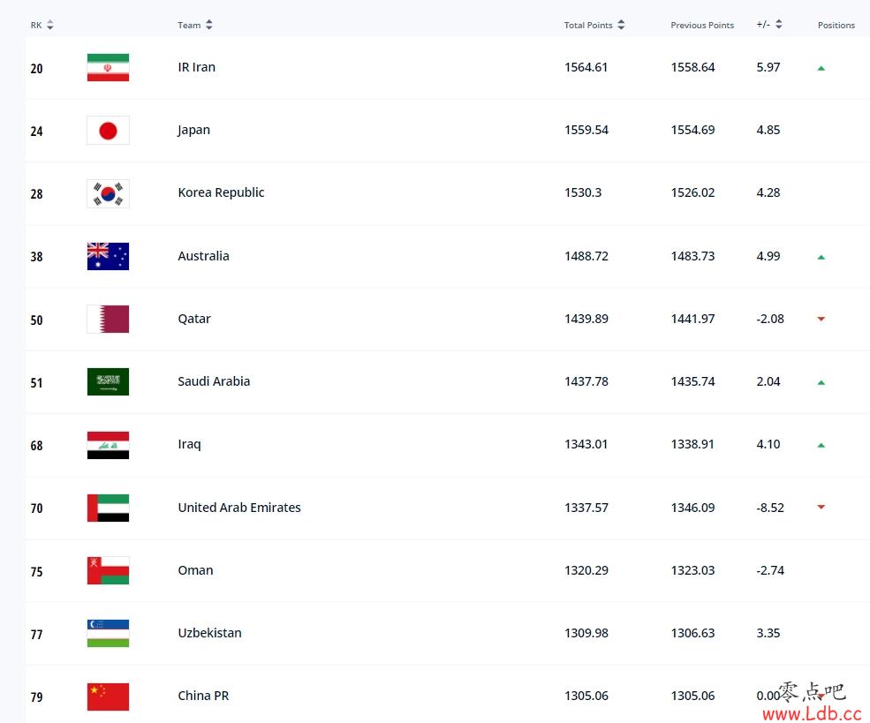Click the Korea Republic flag icon
Screen dimensions: 870x723
(108, 193)
